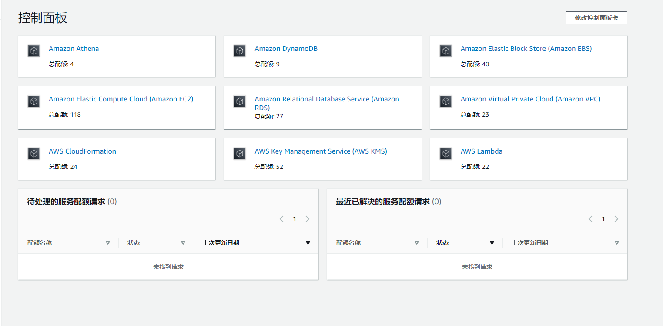Sort resolved requests by 配额名称 arrow

[417, 243]
